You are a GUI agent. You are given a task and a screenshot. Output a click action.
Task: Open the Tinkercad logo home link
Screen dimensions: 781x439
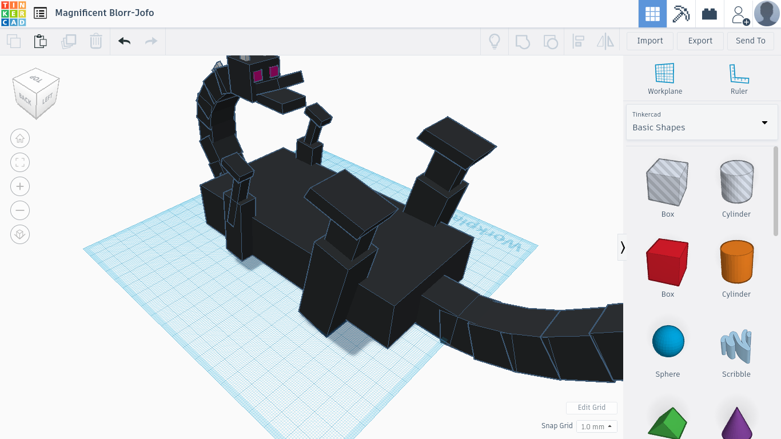pos(13,13)
